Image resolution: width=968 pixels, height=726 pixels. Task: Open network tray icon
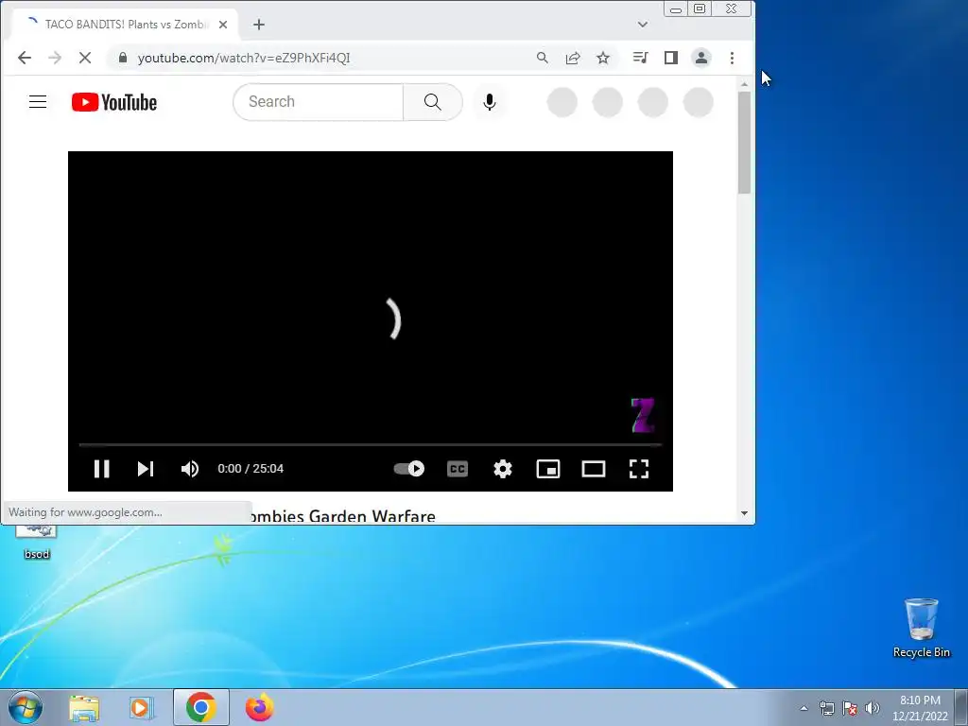(826, 708)
